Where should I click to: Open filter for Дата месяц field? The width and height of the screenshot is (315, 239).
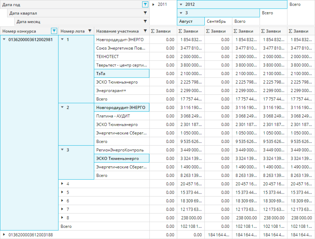coord(145,22)
